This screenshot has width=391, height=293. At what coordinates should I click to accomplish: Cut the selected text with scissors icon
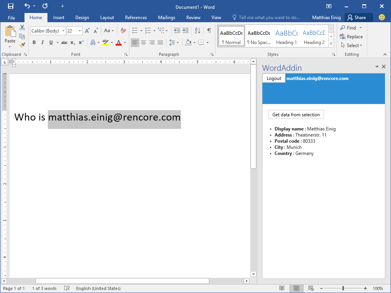22,28
